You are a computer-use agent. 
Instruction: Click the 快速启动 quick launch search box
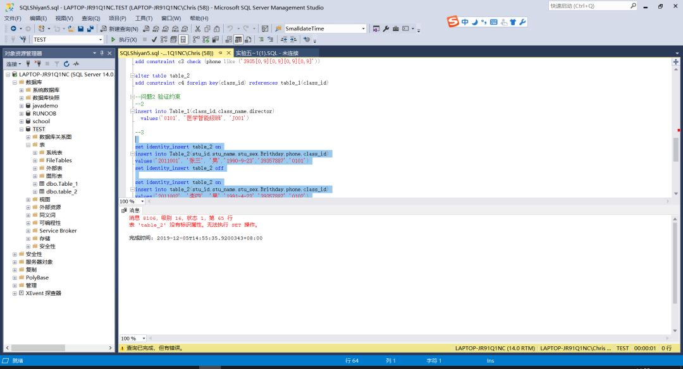[587, 6]
